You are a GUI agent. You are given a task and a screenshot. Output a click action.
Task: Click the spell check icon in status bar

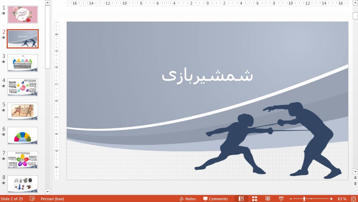click(x=32, y=199)
